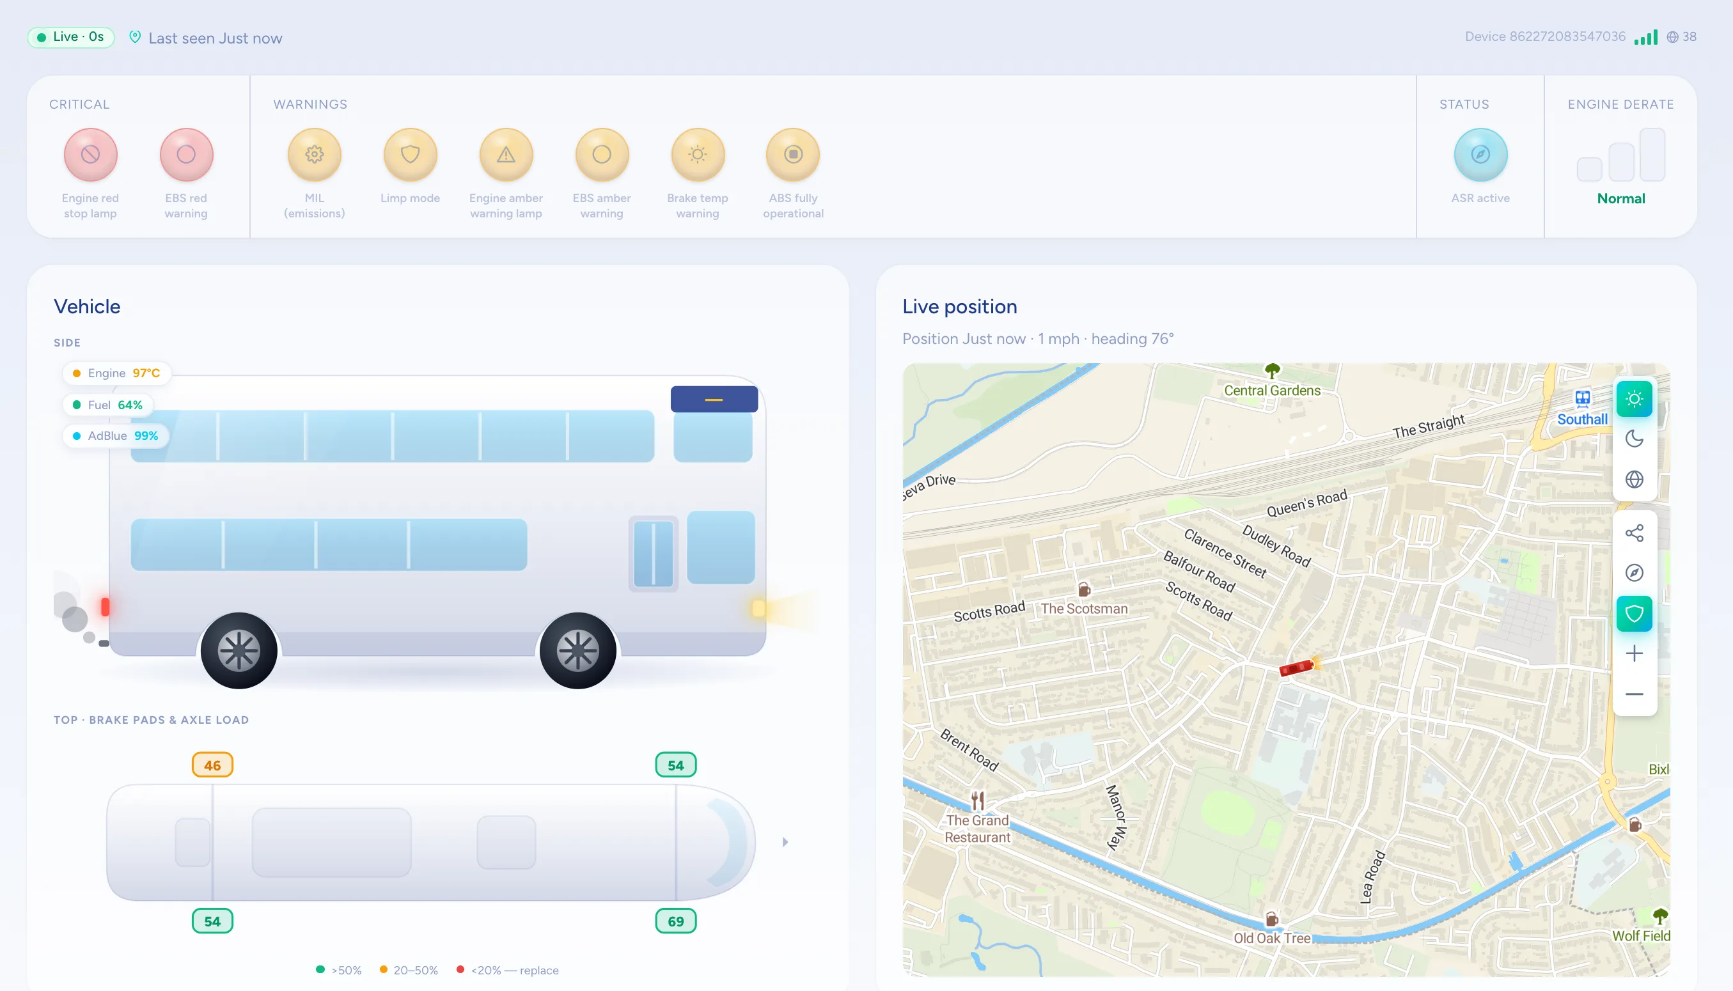Switch map to dark mode moon icon
Screen dimensions: 1733x991
1635,439
